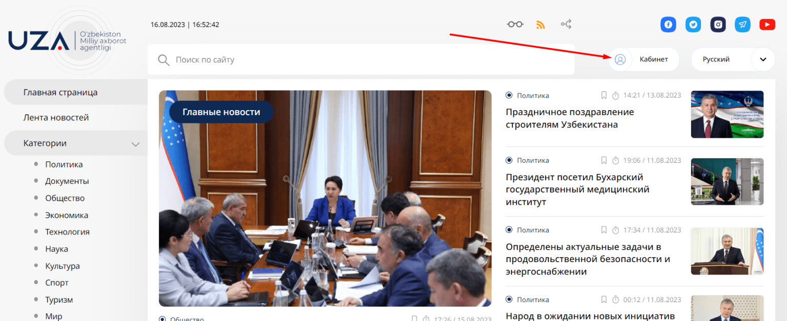Bookmark the construction workers greeting article
The image size is (787, 321).
coord(604,95)
